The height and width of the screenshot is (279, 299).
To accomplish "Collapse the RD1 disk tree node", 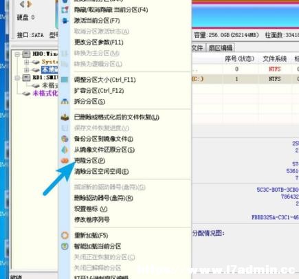I will (17, 78).
